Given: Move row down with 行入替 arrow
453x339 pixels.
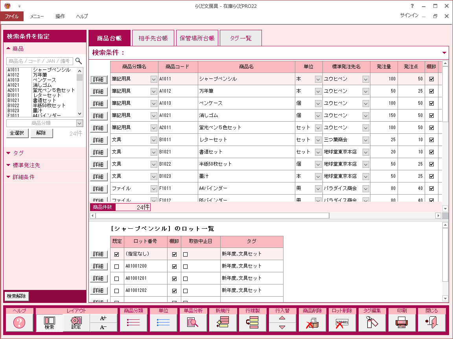Looking at the screenshot, I should pyautogui.click(x=282, y=327).
